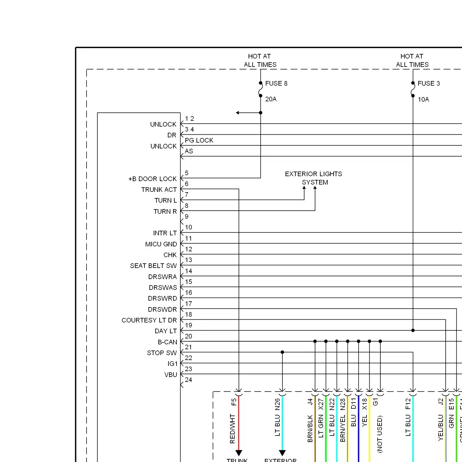
Task: Click the DR terminal label
Action: pos(172,135)
